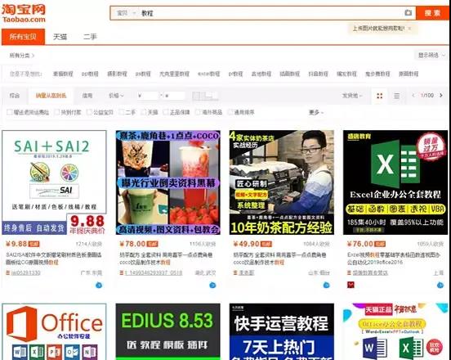Open Wangwang chat for ¥49.90 item

326,285
